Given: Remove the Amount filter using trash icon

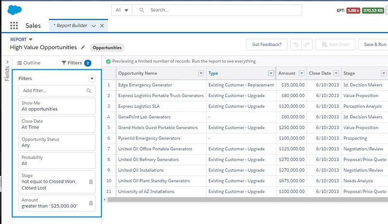Looking at the screenshot, I should [x=91, y=203].
